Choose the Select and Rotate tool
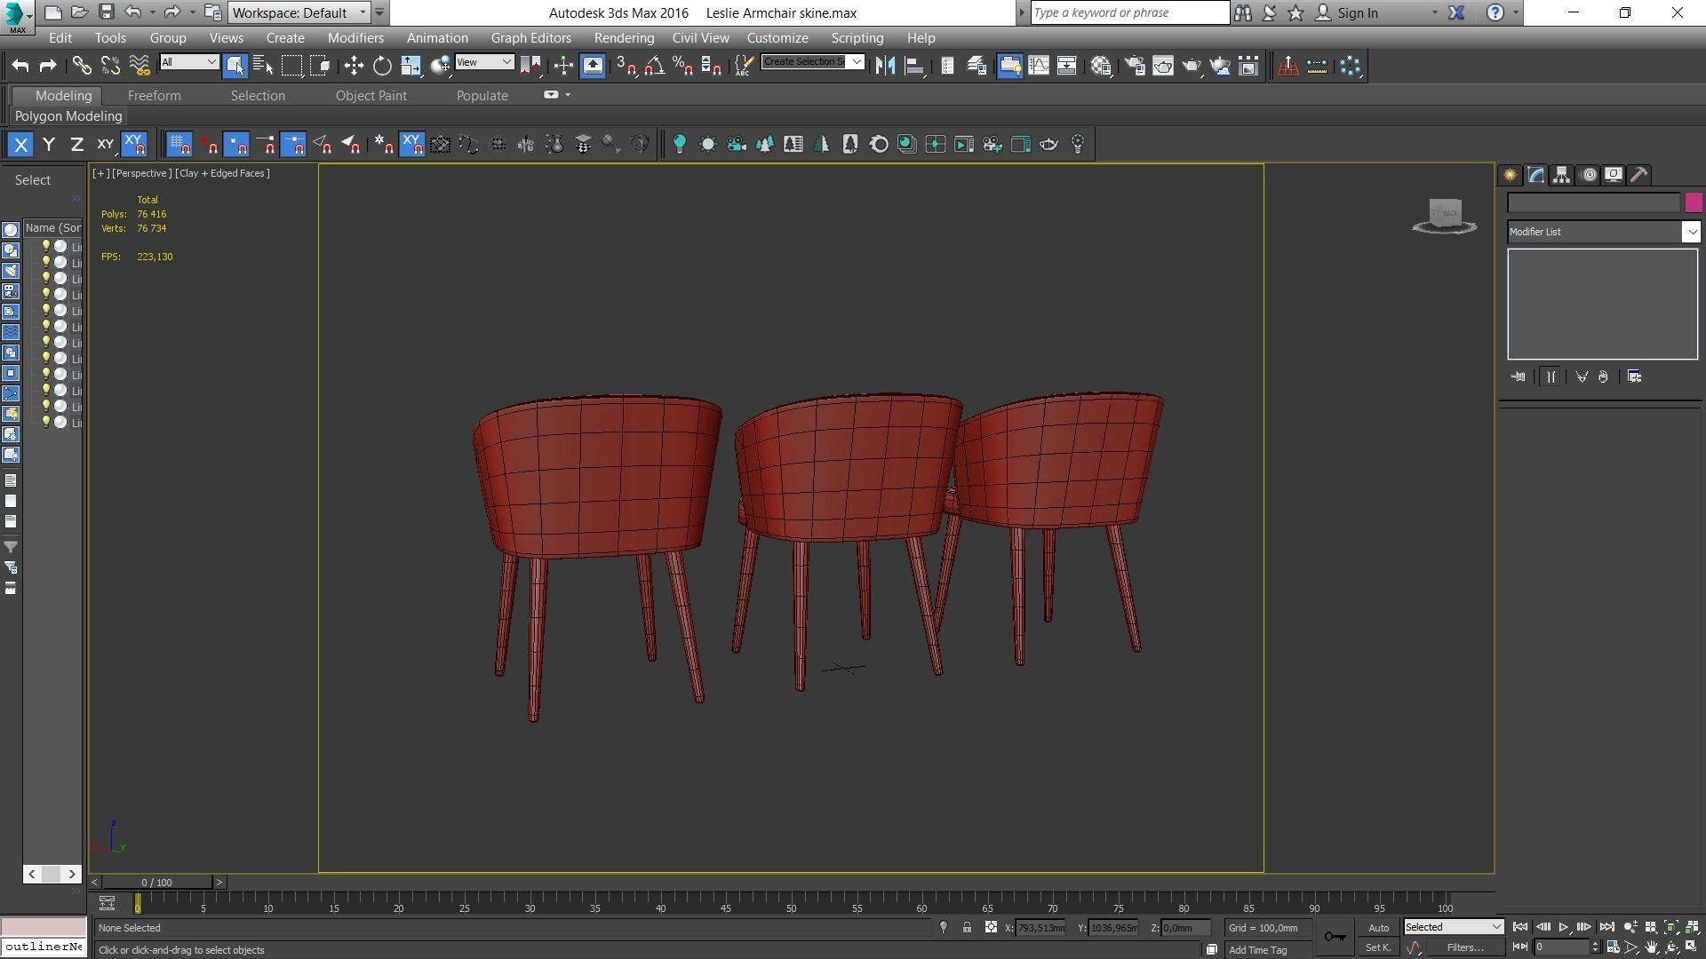 [382, 66]
